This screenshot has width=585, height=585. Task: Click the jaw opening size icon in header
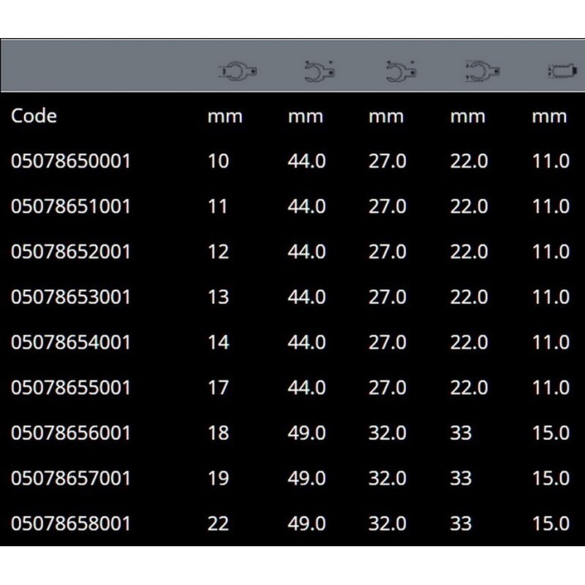(x=237, y=72)
